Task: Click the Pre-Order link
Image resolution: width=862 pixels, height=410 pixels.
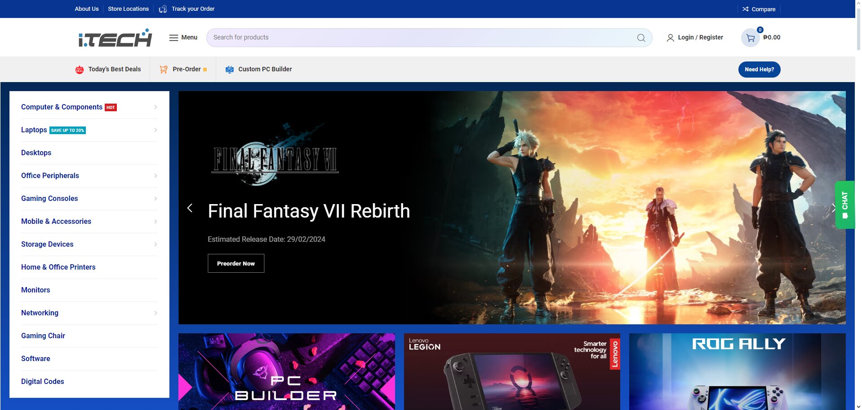Action: (x=187, y=69)
